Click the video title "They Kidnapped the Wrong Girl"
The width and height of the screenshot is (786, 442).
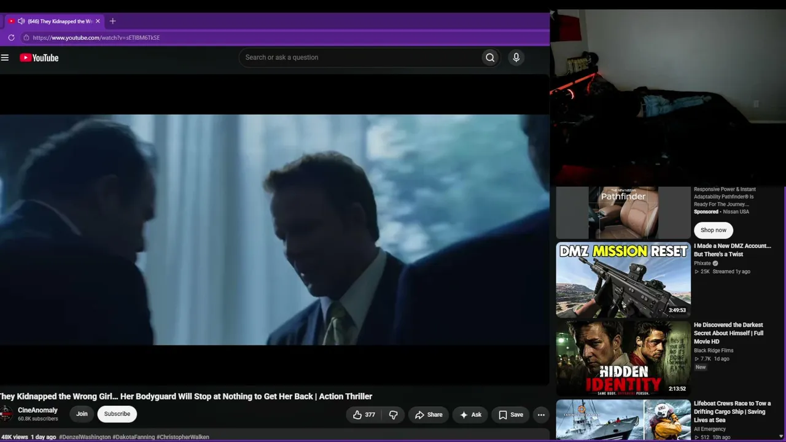pyautogui.click(x=186, y=397)
